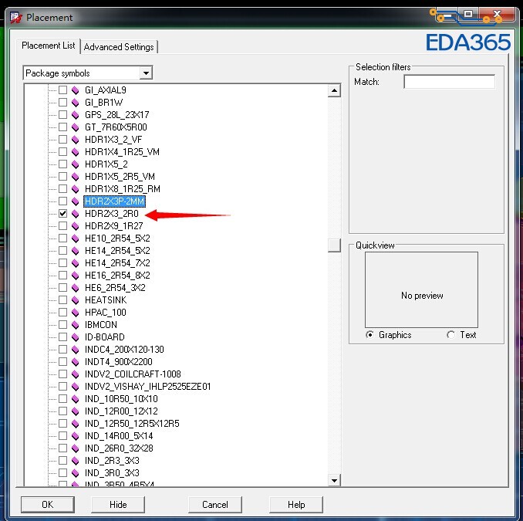The width and height of the screenshot is (523, 521).
Task: Uncheck the HDR2X3_2R0 checkbox
Action: [x=62, y=214]
